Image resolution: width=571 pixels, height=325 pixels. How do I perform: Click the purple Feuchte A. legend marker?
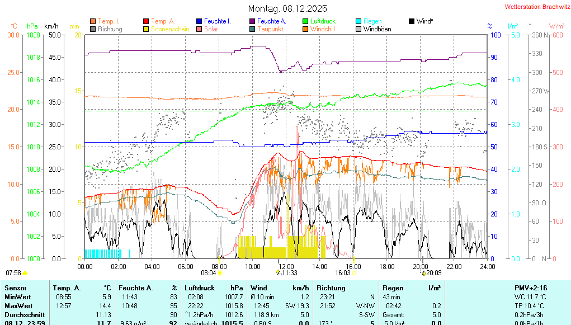point(252,21)
